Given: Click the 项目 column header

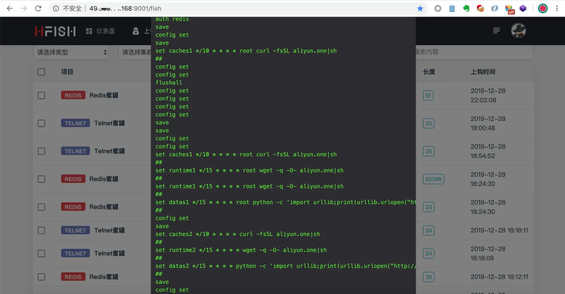Looking at the screenshot, I should coord(67,72).
